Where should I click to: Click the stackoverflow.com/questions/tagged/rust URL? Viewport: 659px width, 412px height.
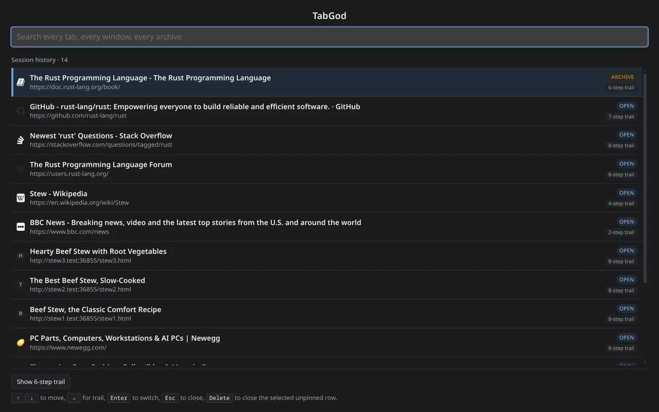click(101, 145)
